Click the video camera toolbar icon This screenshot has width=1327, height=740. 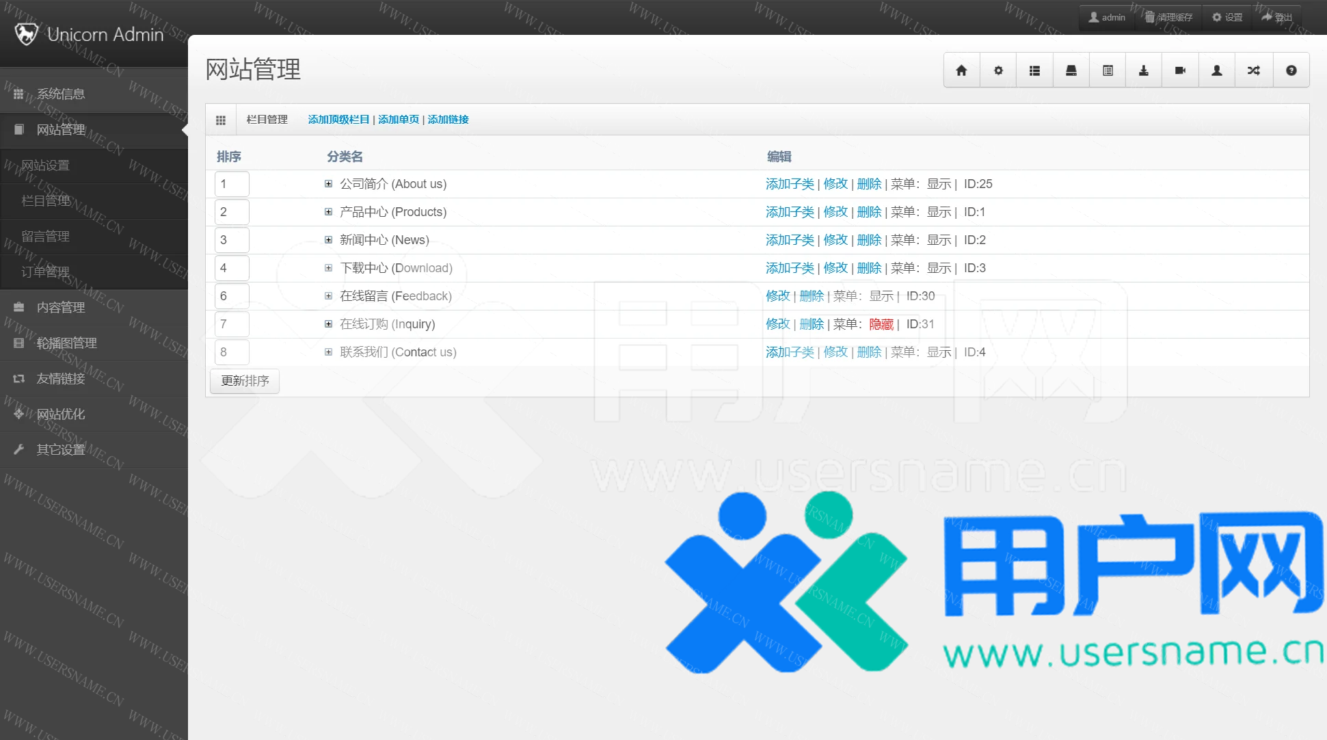click(1180, 70)
